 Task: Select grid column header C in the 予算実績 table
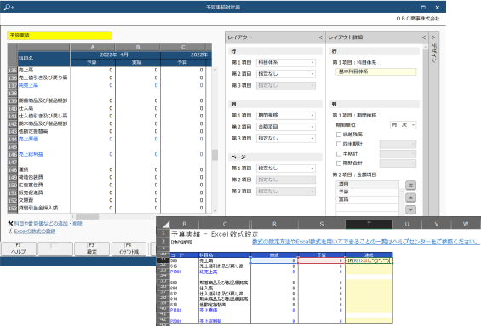coord(183,47)
